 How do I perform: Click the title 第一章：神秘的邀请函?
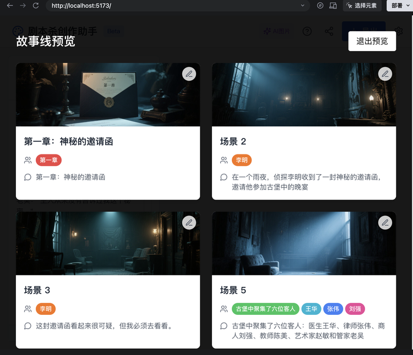(x=68, y=141)
